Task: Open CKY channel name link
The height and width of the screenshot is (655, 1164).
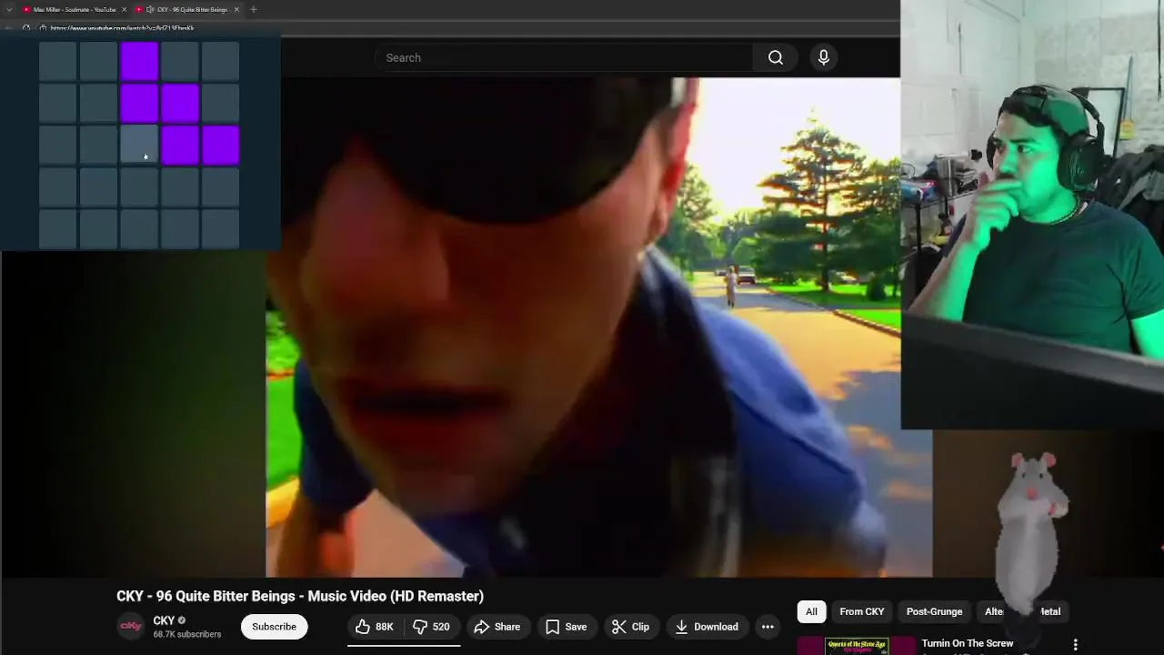Action: click(164, 620)
